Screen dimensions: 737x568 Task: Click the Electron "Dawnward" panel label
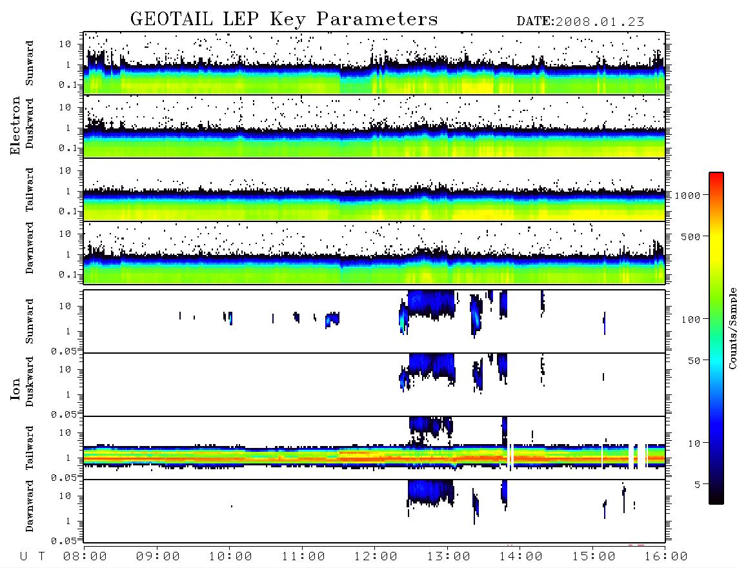tap(30, 248)
